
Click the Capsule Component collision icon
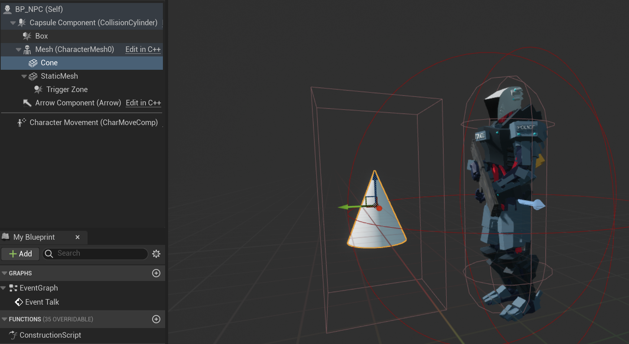pyautogui.click(x=22, y=23)
